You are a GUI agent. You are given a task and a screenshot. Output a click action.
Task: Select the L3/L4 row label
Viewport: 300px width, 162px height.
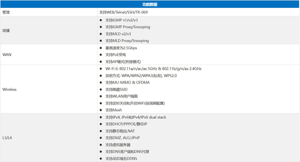[7, 138]
